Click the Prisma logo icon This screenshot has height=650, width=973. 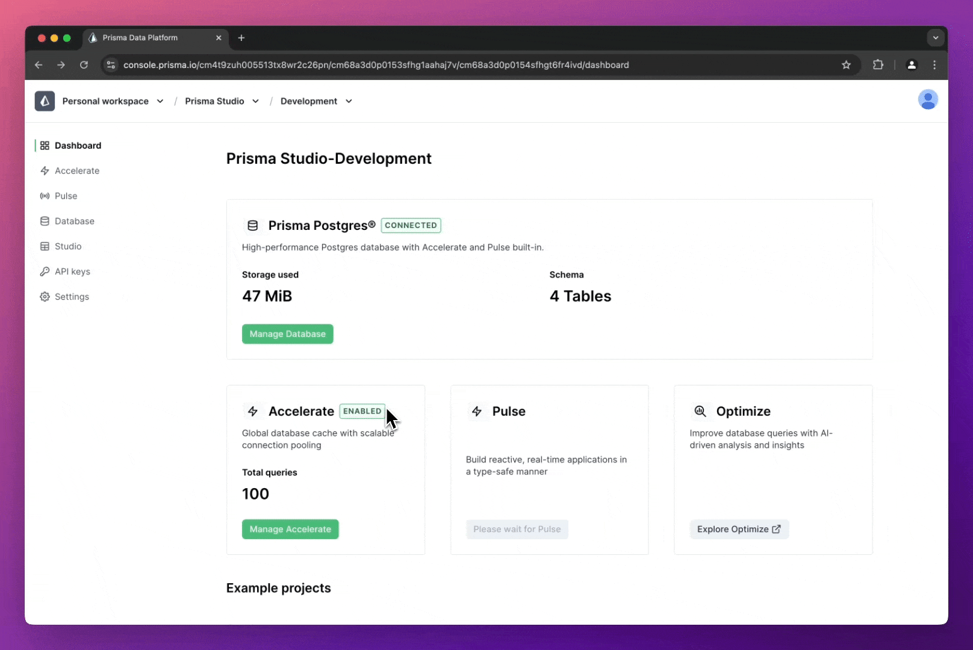tap(45, 101)
